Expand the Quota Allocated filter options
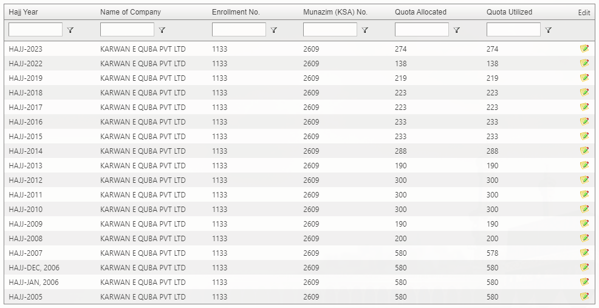 (457, 30)
